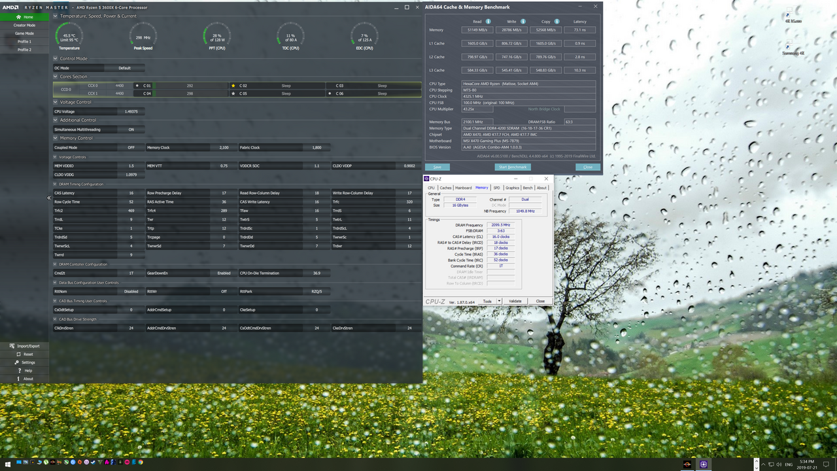Viewport: 837px width, 471px height.
Task: Toggle Simultaneous Multithreading ON value
Action: [x=131, y=130]
